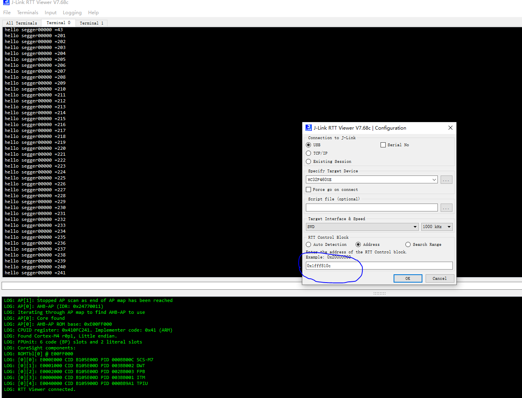Image resolution: width=522 pixels, height=398 pixels.
Task: Click log line containing 'SCS-M7'
Action: pos(79,360)
